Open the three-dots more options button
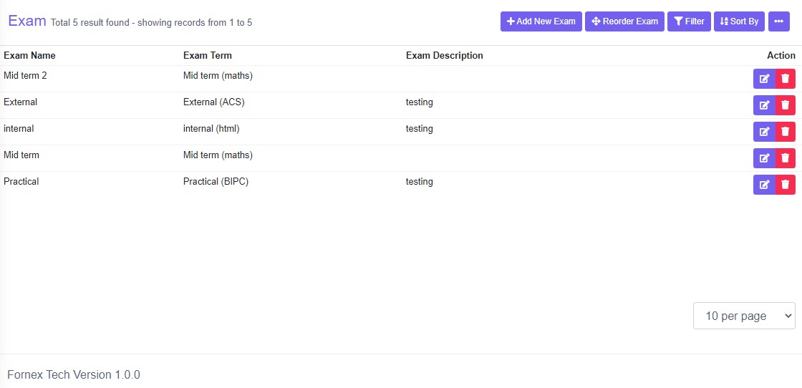The image size is (802, 388). coord(779,21)
